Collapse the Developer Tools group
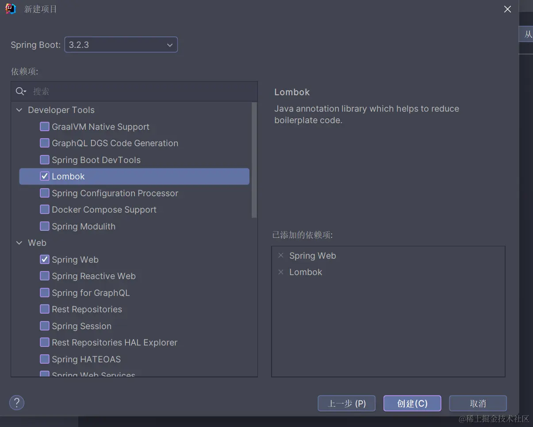The height and width of the screenshot is (427, 533). click(19, 110)
